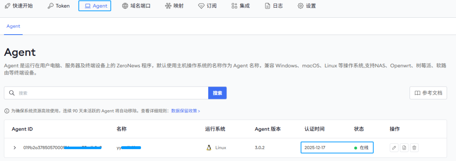Image resolution: width=456 pixels, height=161 pixels.
Task: Click the 3.0.2 version cell
Action: (260, 148)
